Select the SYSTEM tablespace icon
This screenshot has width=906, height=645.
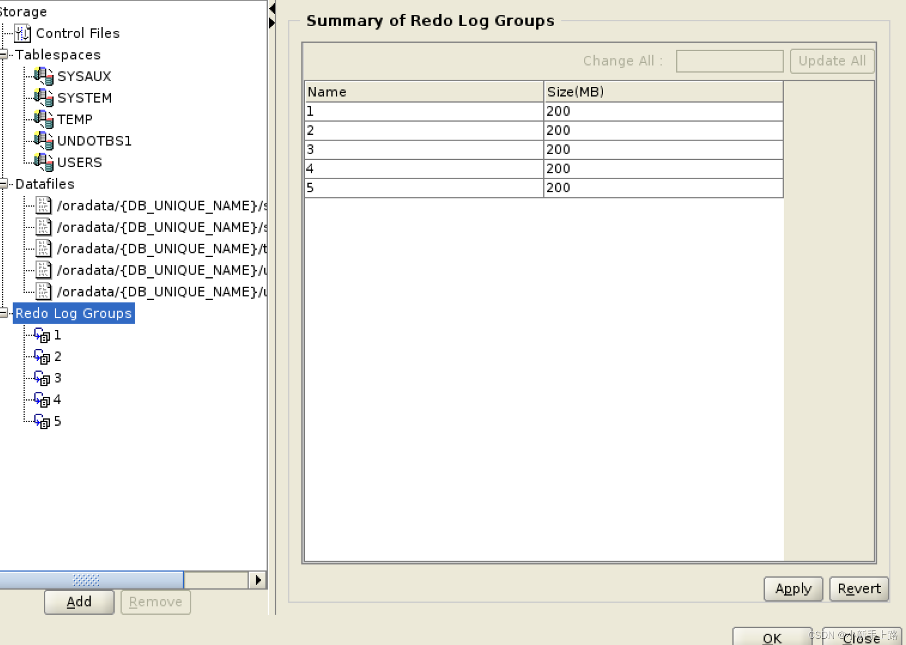coord(44,97)
